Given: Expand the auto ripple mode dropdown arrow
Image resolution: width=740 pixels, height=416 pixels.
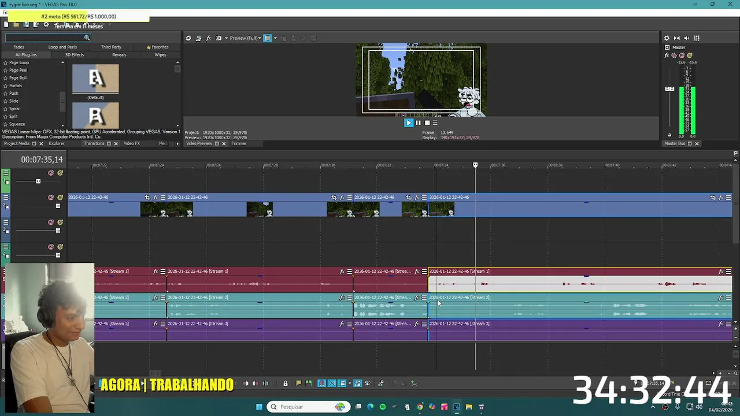Looking at the screenshot, I should click(x=349, y=383).
